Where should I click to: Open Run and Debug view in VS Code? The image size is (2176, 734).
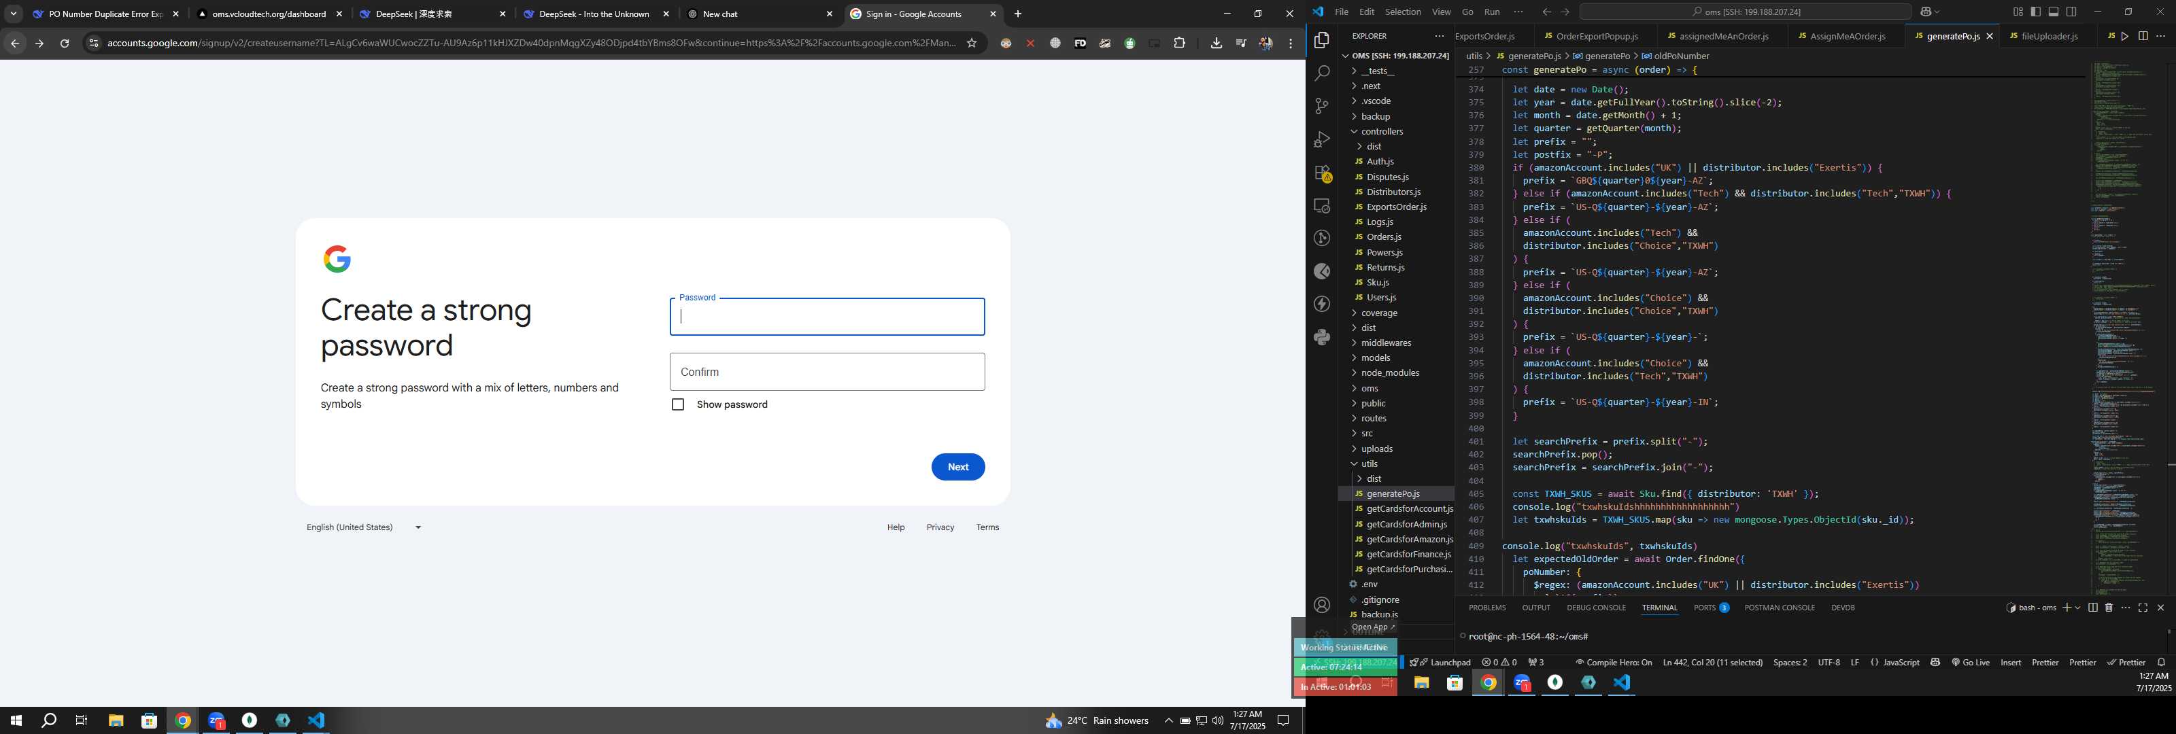pos(1322,139)
